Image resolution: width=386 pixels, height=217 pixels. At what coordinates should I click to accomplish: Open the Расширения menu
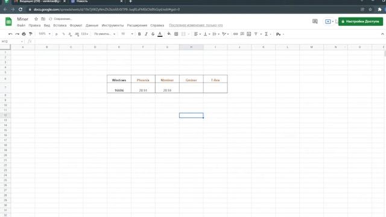point(137,25)
